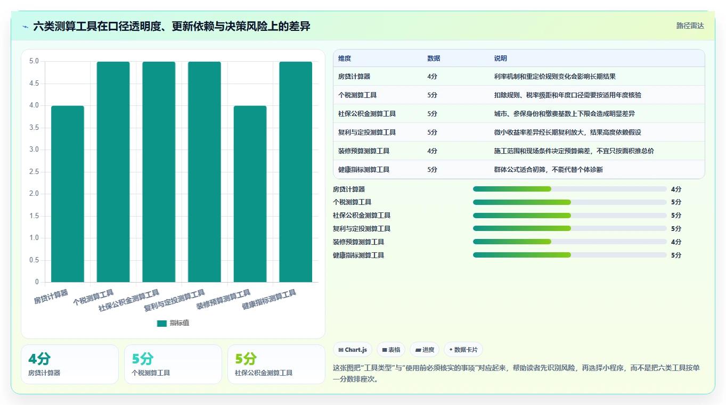Click the 复利与定投测算工具 bar in the chart

point(205,172)
